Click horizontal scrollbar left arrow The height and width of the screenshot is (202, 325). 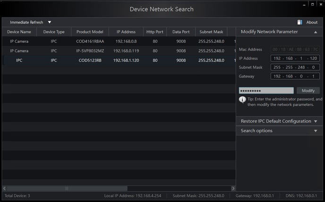[x=5, y=188]
